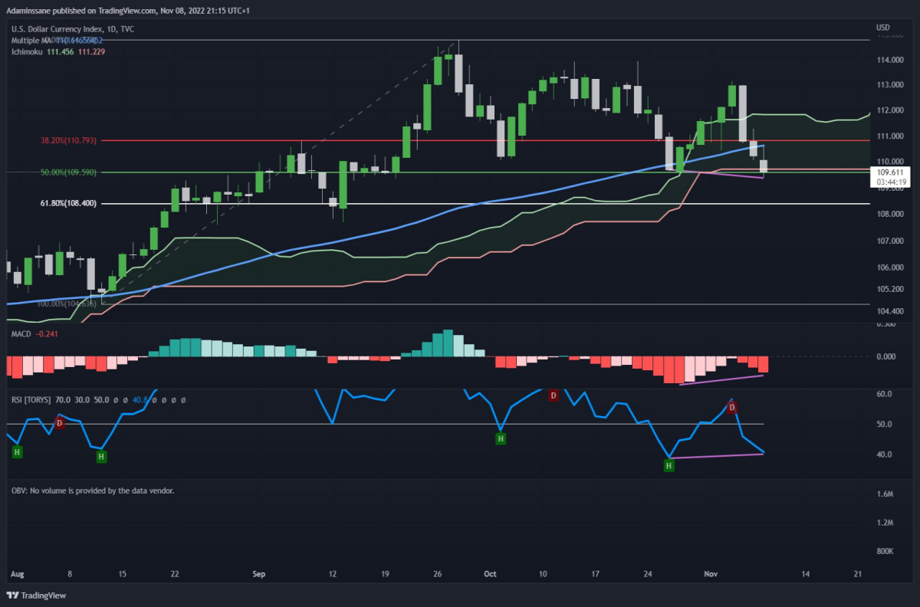Click the red D marker near Aug 8 on RSI
Viewport: 920px width, 607px height.
[59, 423]
